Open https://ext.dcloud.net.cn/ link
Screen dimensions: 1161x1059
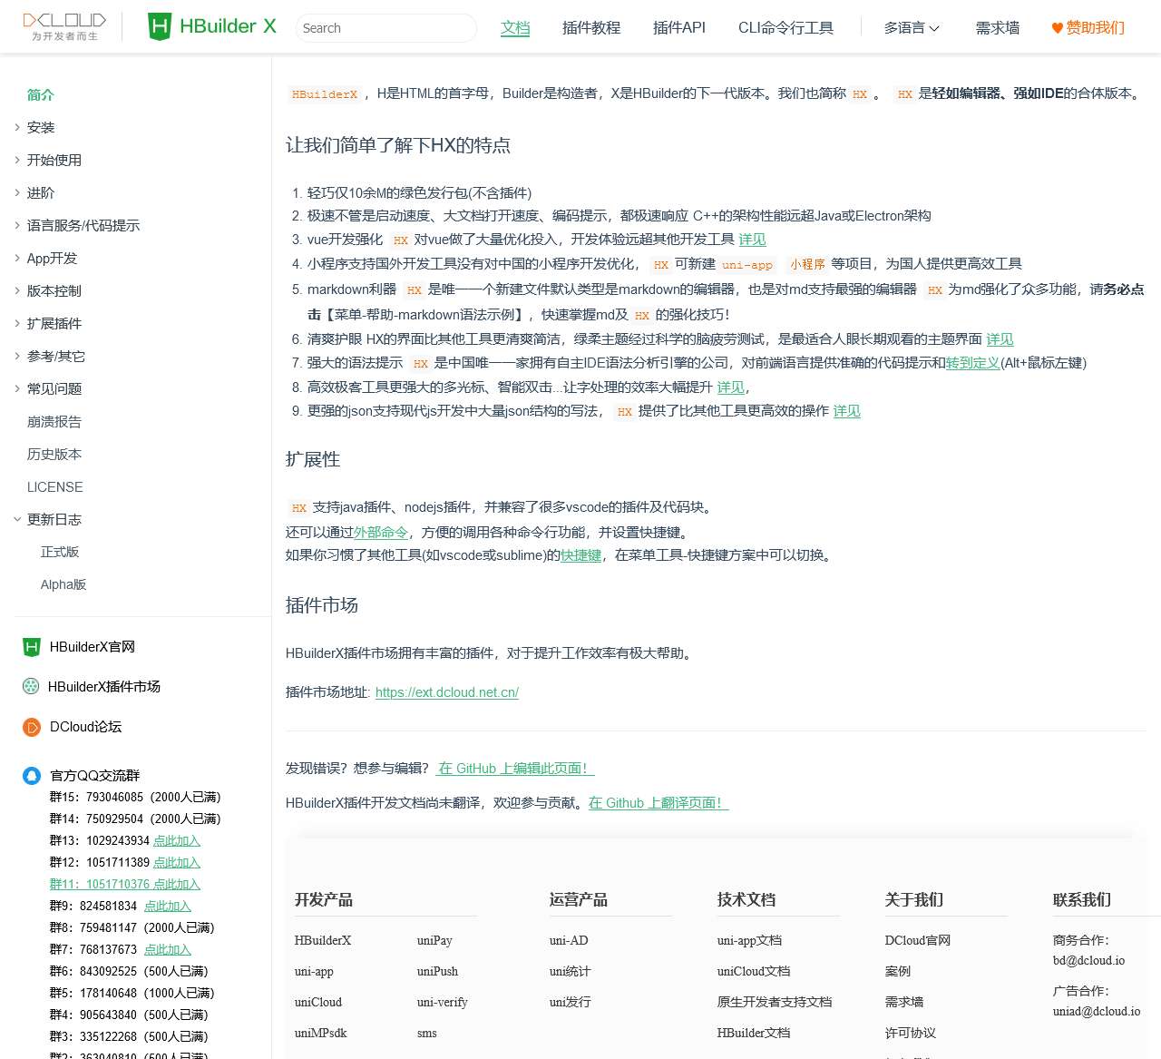[447, 692]
